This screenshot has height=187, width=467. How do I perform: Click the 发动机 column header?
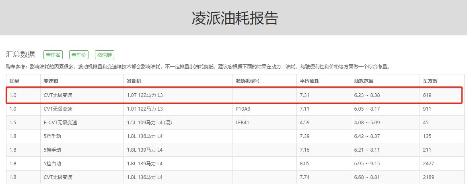pyautogui.click(x=134, y=81)
